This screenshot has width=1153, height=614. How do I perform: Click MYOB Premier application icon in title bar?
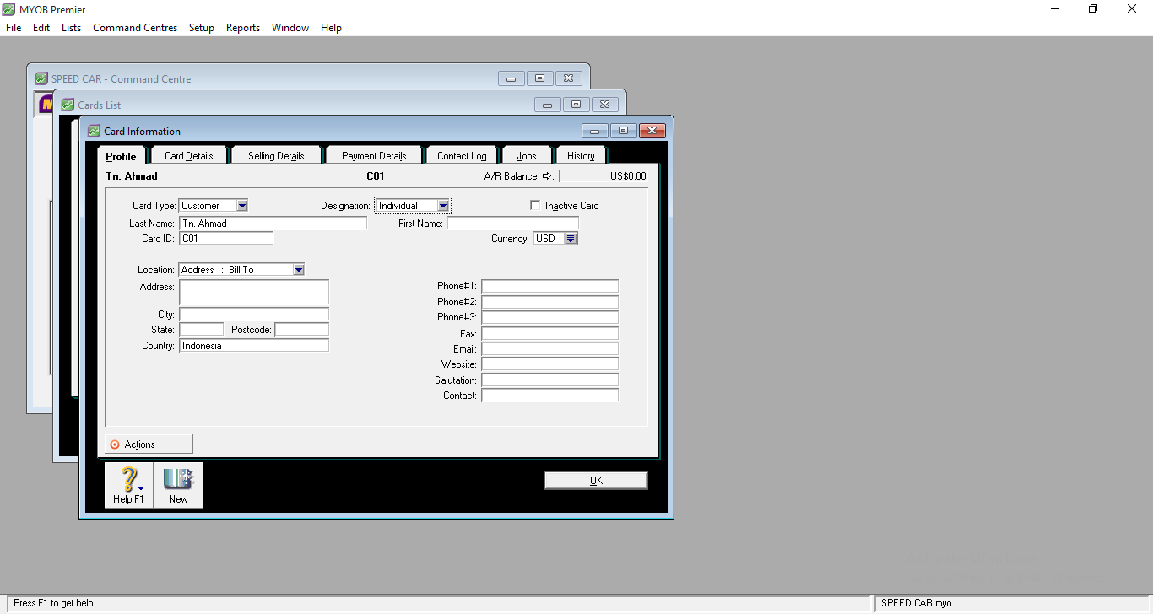(x=9, y=9)
